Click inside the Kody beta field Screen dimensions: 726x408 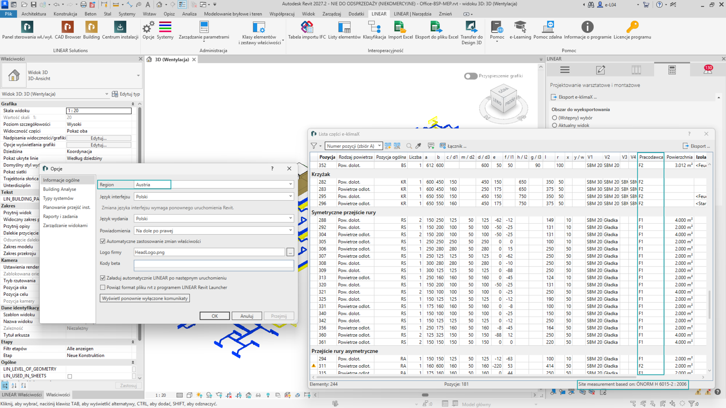click(214, 265)
